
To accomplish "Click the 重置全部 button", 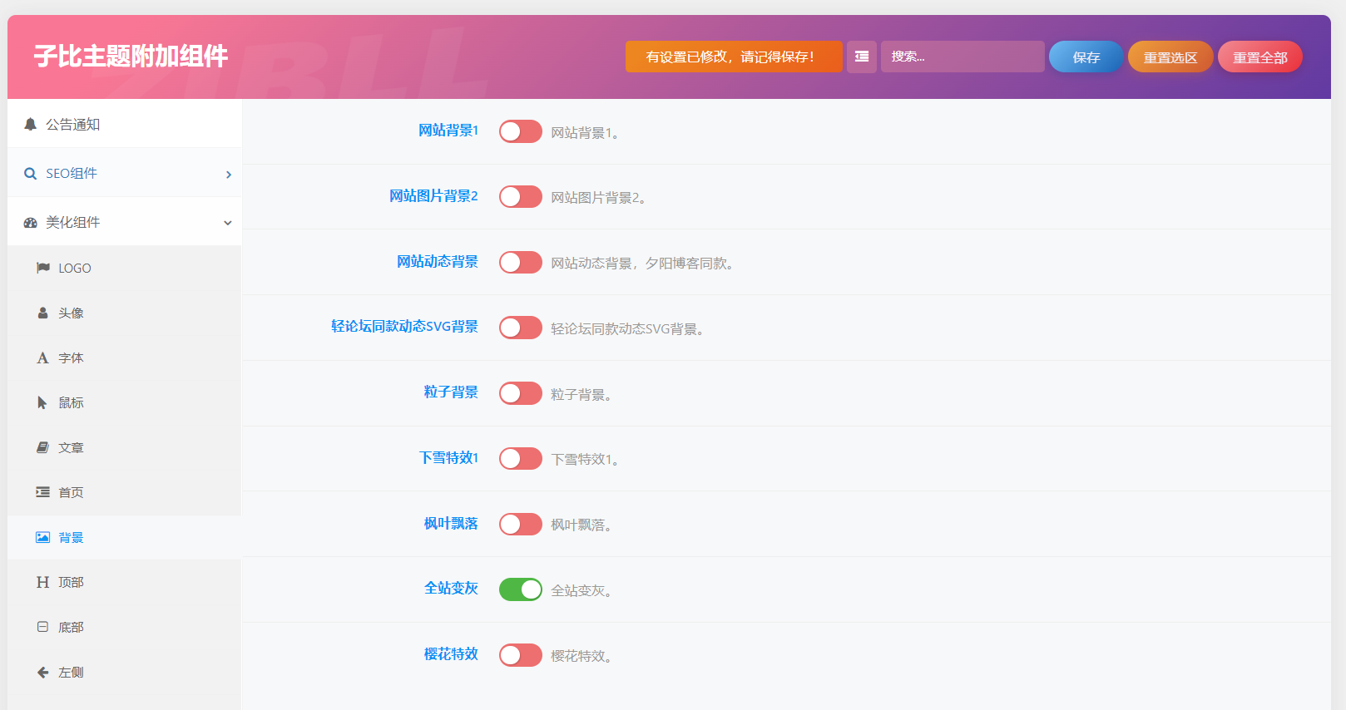I will click(1260, 57).
